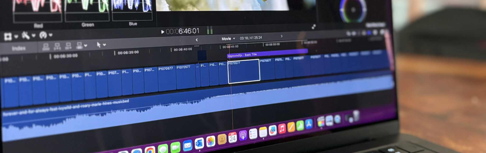This screenshot has width=486, height=153.
Task: Open Microsoft Outlook from the Dock
Action: tap(199, 143)
